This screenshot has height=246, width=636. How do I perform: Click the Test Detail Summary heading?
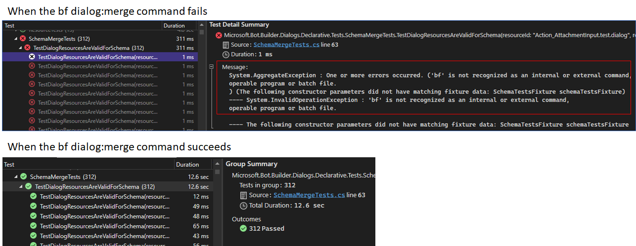(x=239, y=25)
